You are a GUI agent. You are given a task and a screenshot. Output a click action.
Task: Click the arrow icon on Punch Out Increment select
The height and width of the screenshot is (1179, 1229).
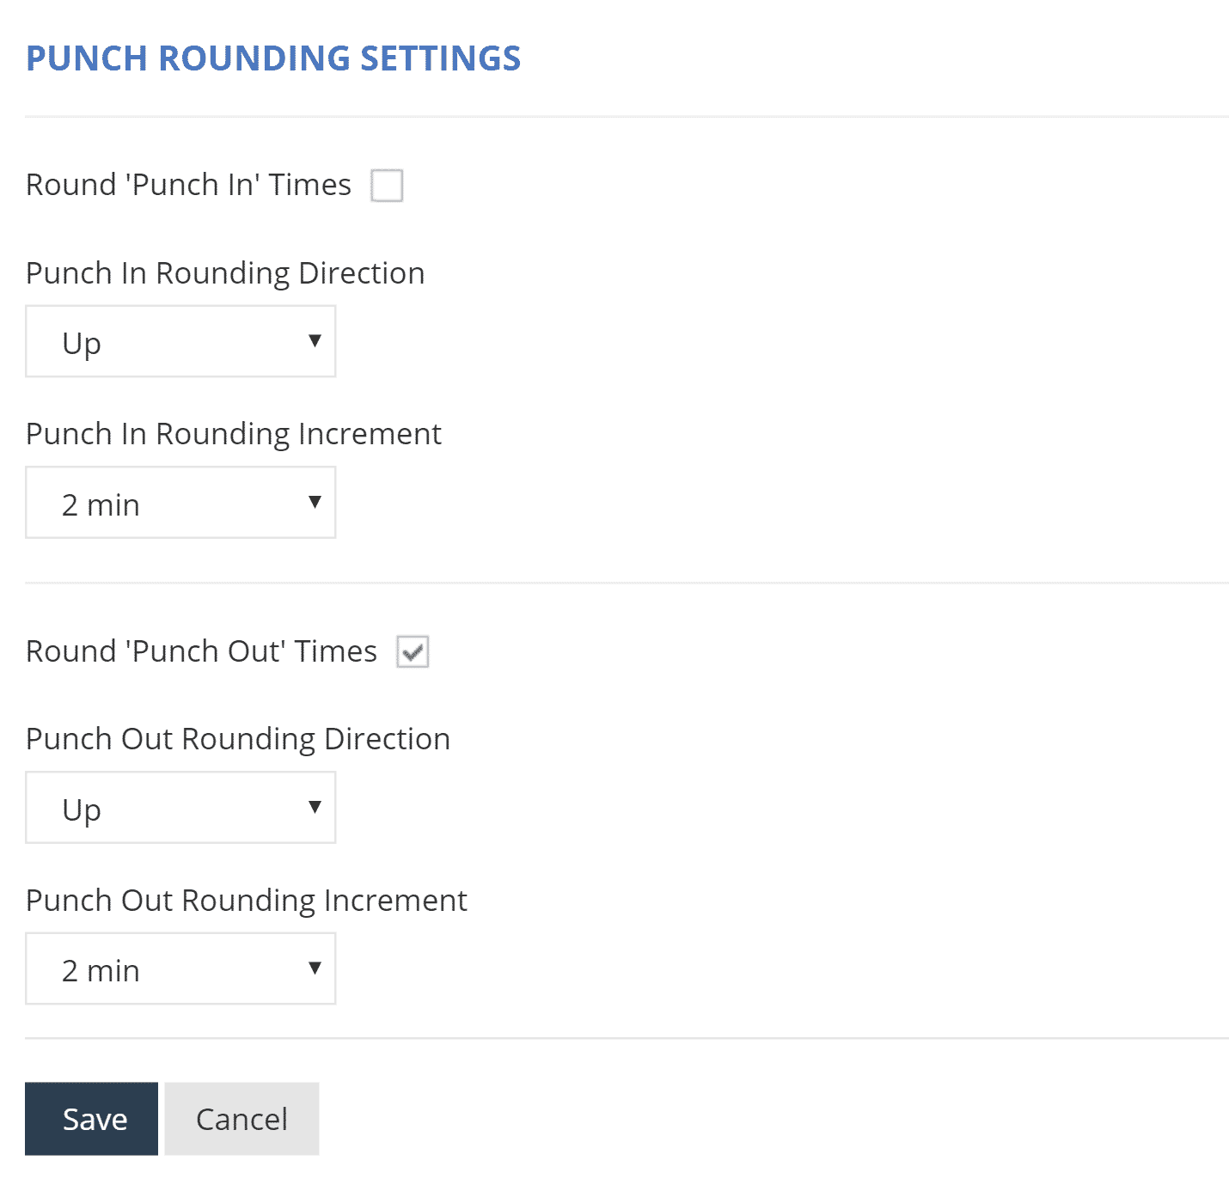coord(315,968)
